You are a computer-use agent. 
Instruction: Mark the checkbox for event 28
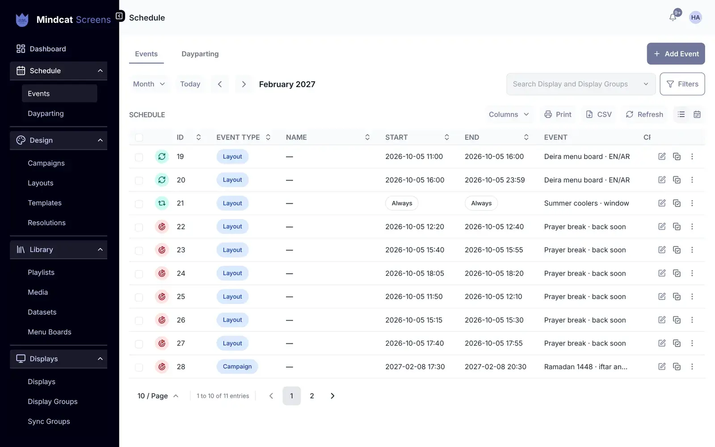[x=139, y=367]
